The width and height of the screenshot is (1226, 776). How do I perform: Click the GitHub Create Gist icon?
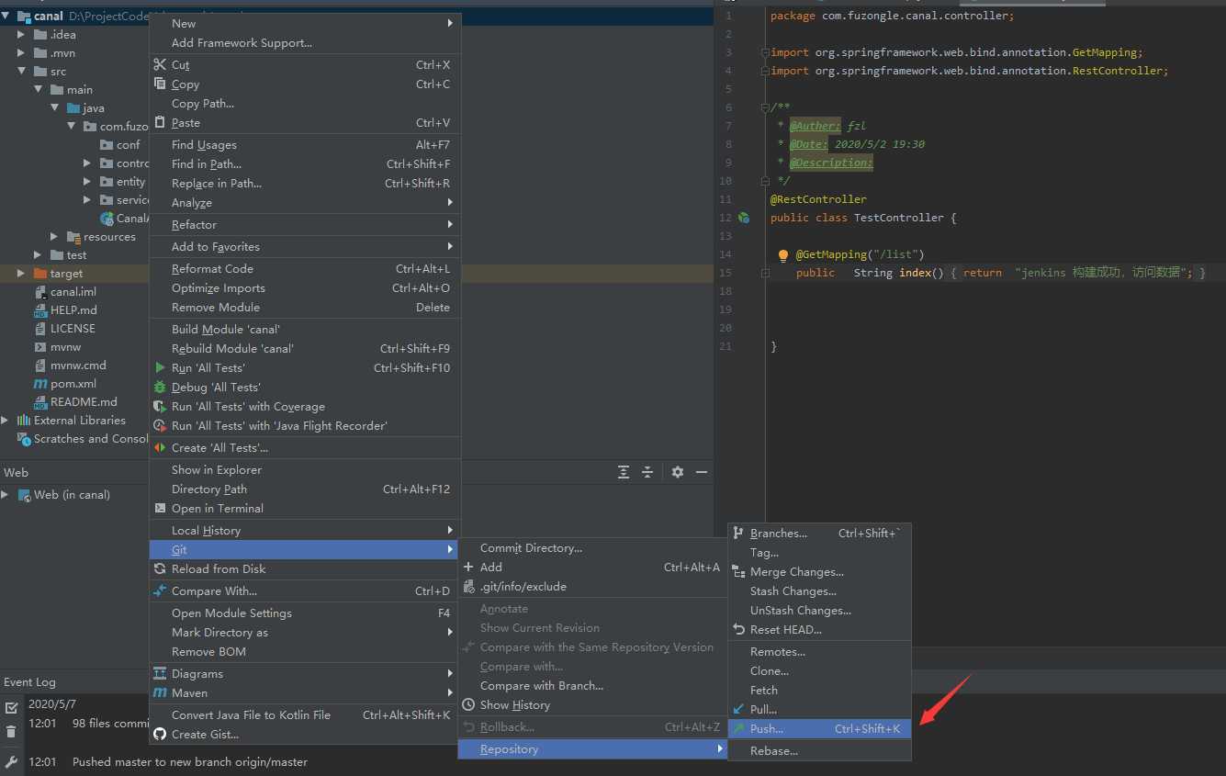[160, 734]
